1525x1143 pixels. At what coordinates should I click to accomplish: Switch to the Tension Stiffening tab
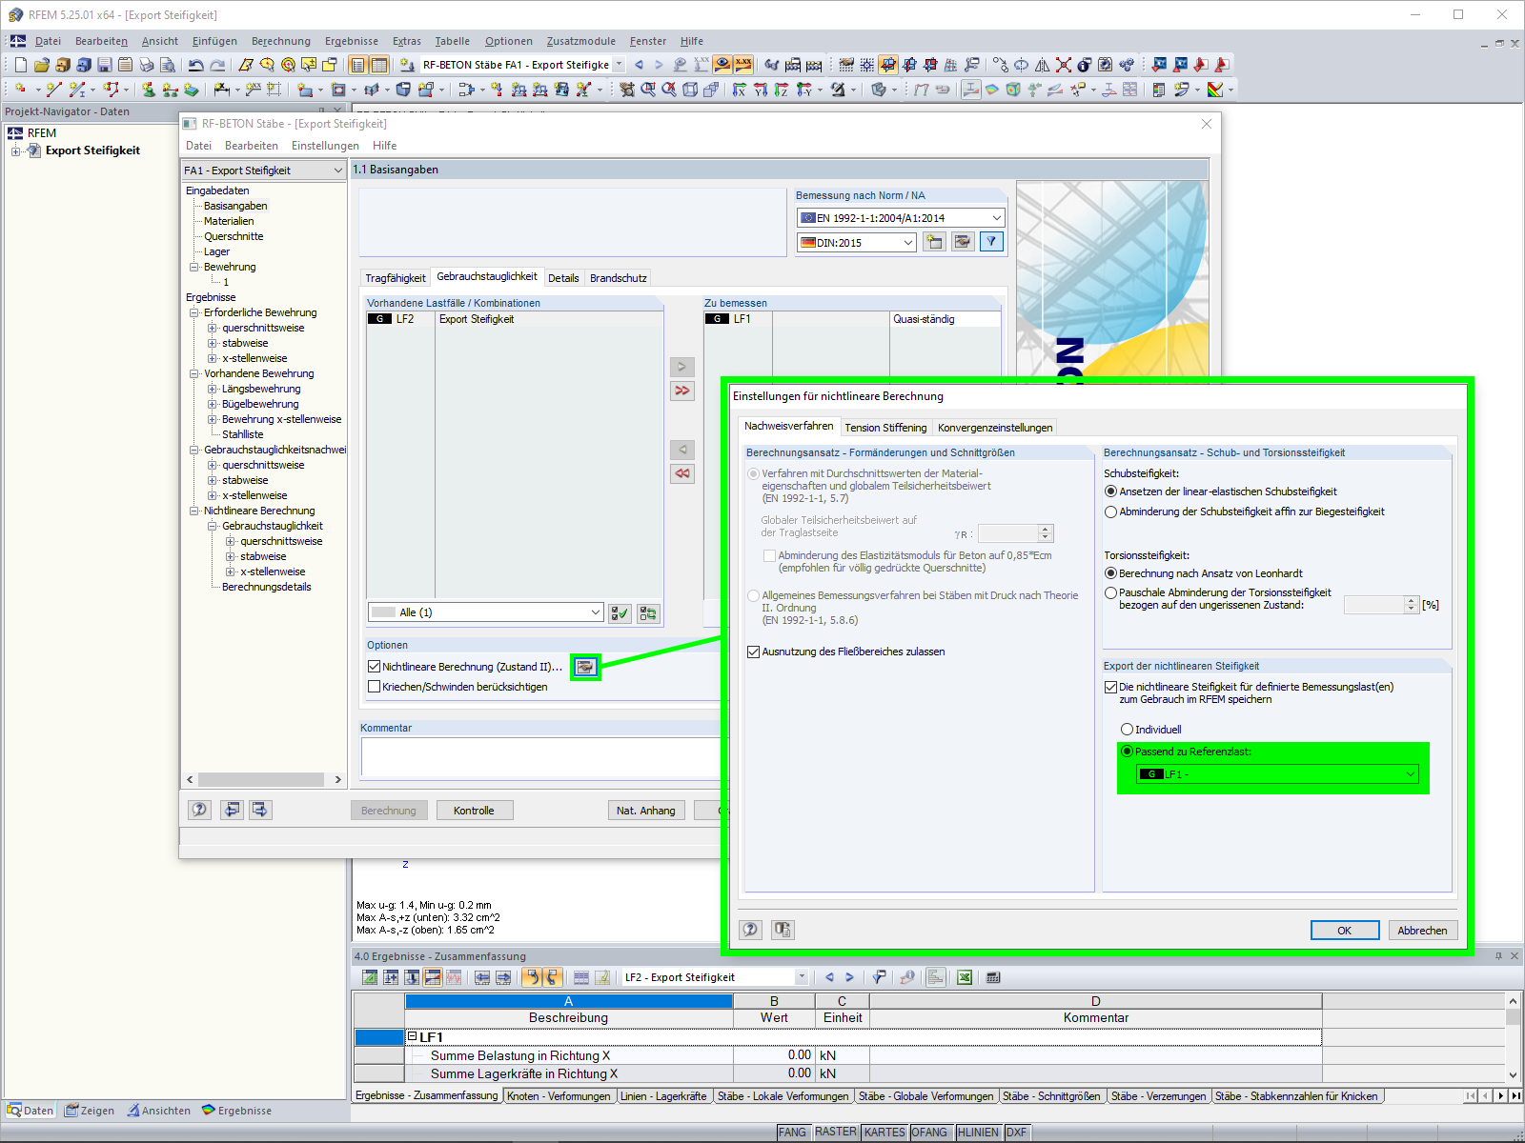point(885,428)
